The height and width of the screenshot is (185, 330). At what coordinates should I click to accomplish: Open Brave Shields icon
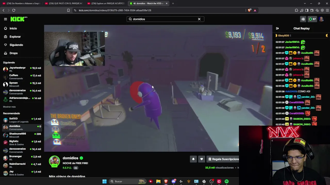pyautogui.click(x=249, y=10)
